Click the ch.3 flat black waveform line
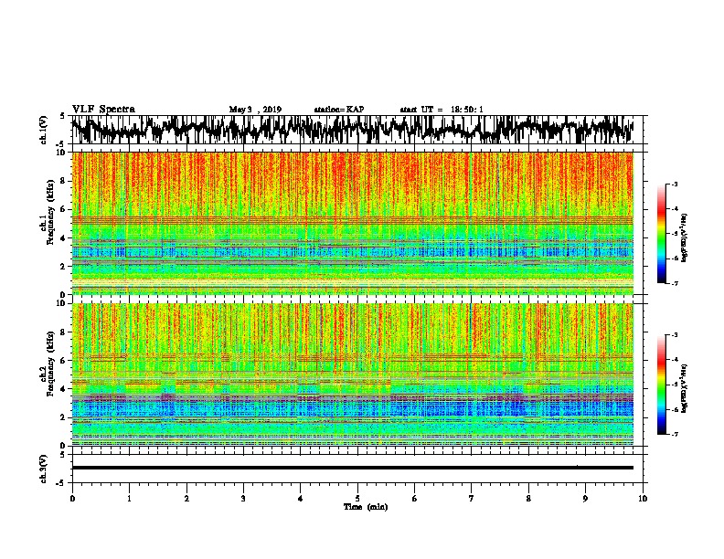Screen dimensions: 724x559 352,468
